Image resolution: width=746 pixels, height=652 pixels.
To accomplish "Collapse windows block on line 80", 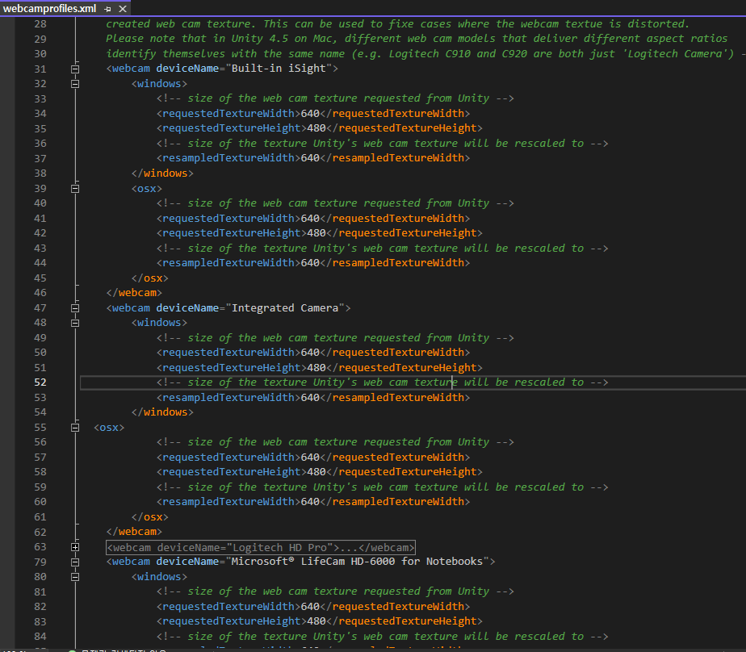I will pos(75,577).
